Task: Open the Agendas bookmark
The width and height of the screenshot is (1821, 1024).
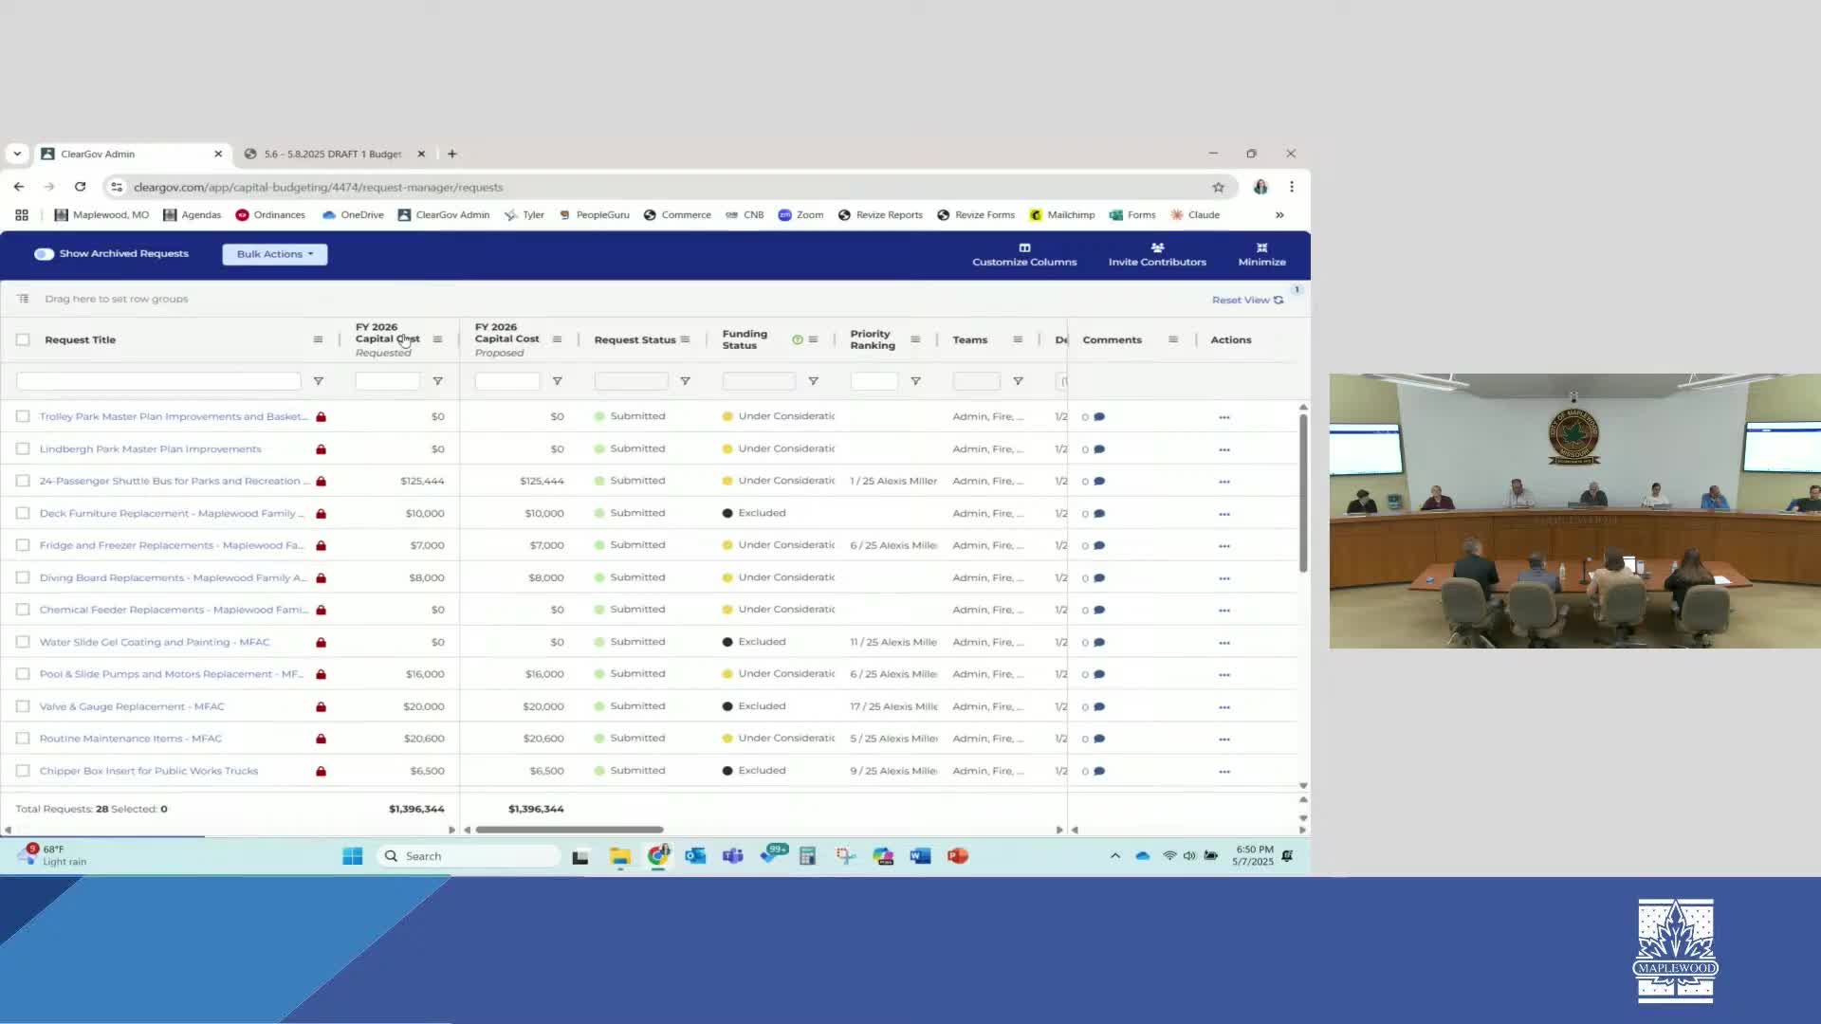Action: click(193, 215)
